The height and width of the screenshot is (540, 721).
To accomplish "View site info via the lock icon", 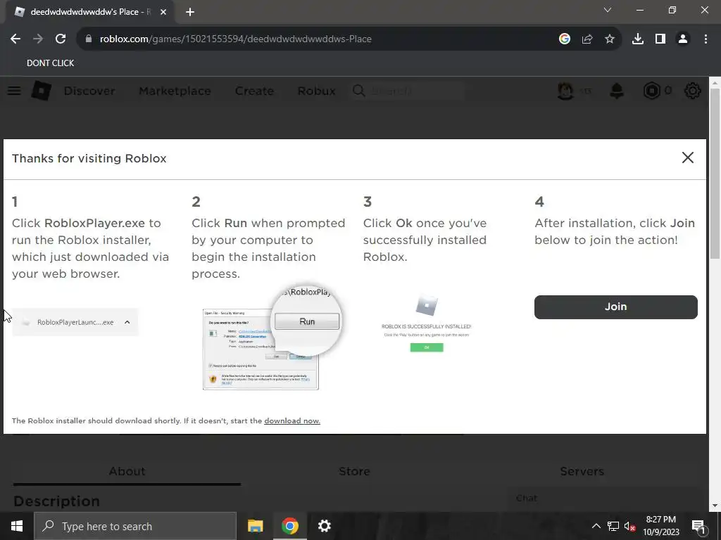I will point(89,39).
